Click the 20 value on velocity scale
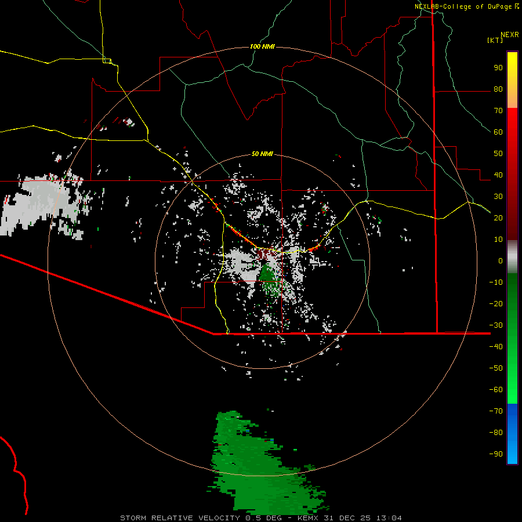Image resolution: width=522 pixels, height=522 pixels. 498,218
